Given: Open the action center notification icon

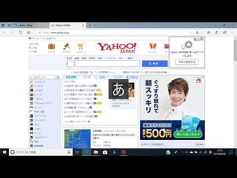Looking at the screenshot, I should [x=231, y=152].
